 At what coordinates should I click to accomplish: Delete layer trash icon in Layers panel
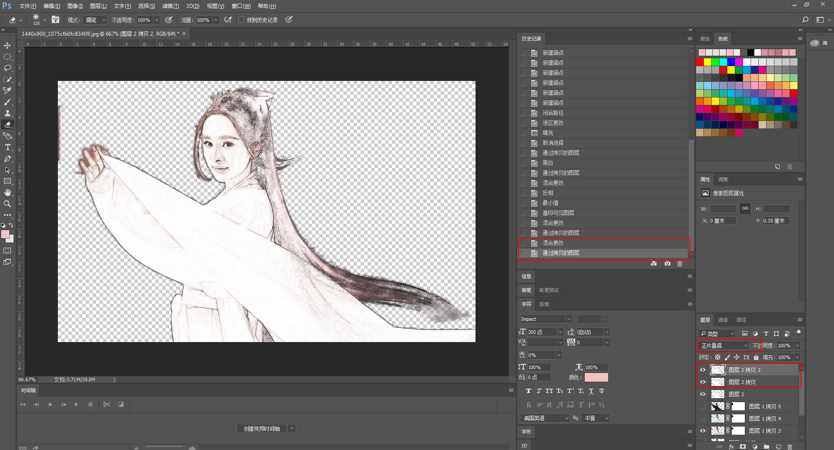(790, 447)
